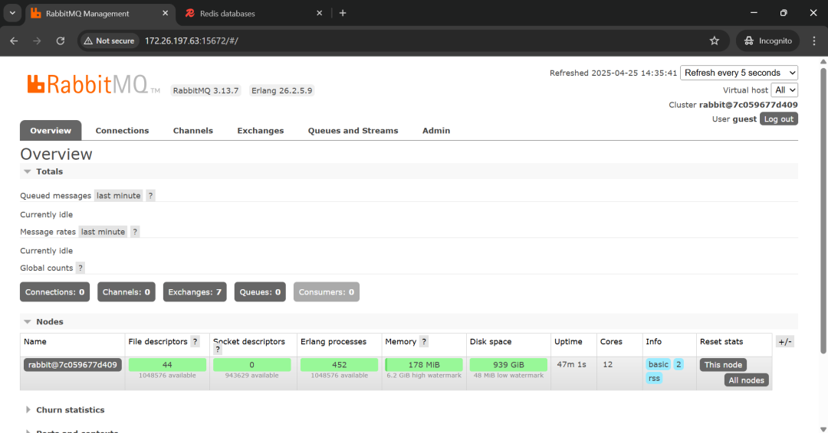Open a new browser tab with plus icon

[x=343, y=13]
